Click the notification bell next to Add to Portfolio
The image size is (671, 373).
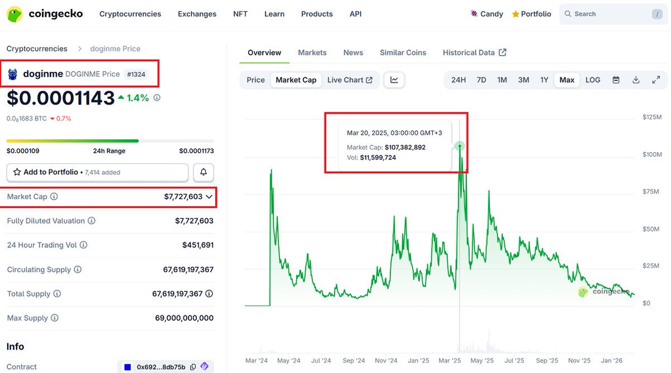[204, 172]
